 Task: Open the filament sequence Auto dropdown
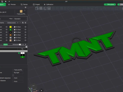click(18, 78)
